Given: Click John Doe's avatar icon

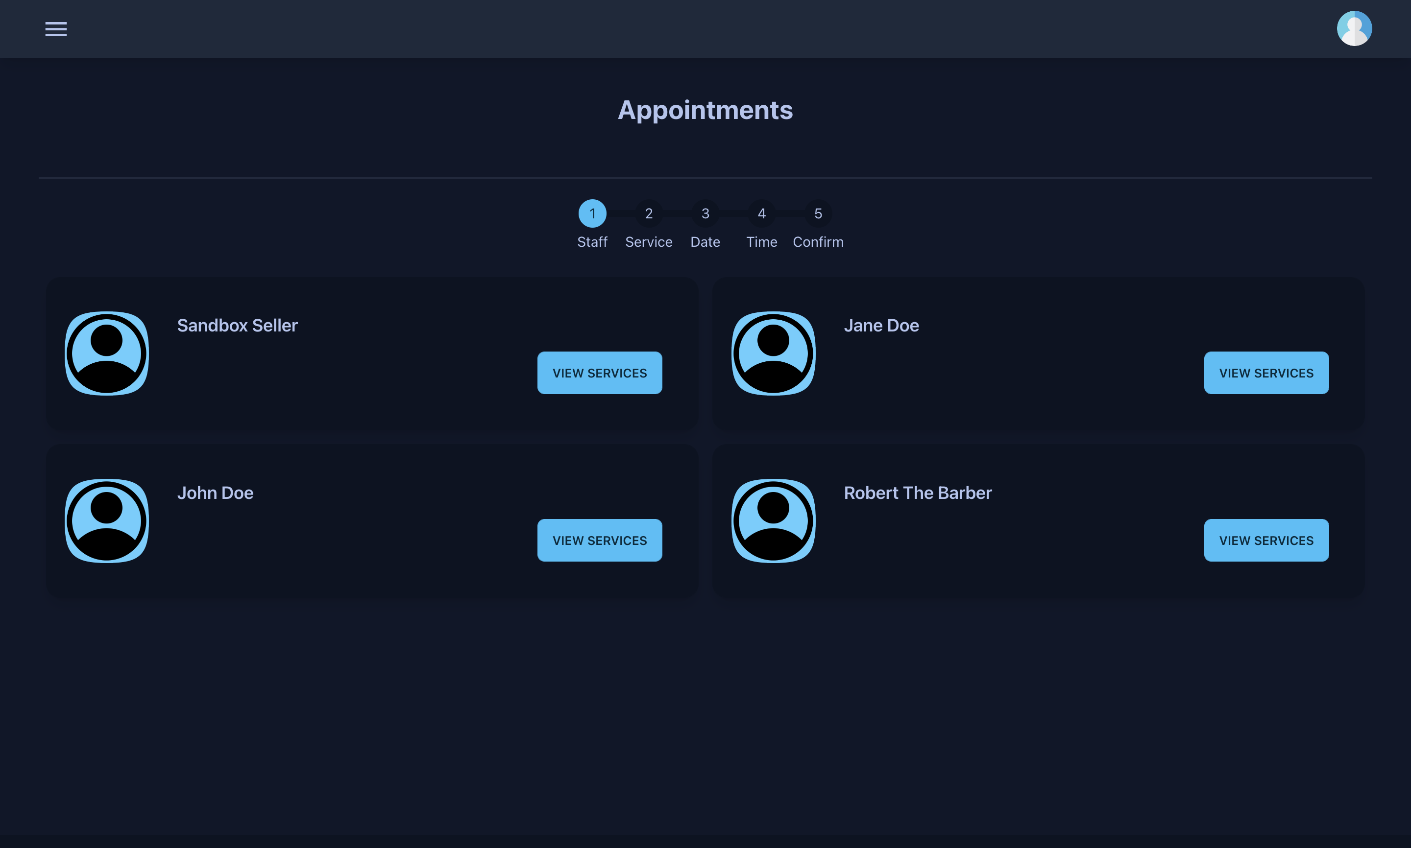Looking at the screenshot, I should pos(107,520).
